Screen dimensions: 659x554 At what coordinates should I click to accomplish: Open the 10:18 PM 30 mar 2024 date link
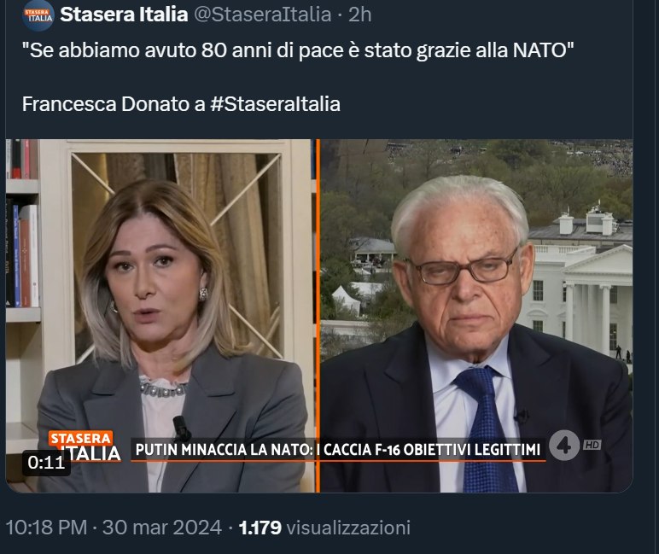point(114,528)
